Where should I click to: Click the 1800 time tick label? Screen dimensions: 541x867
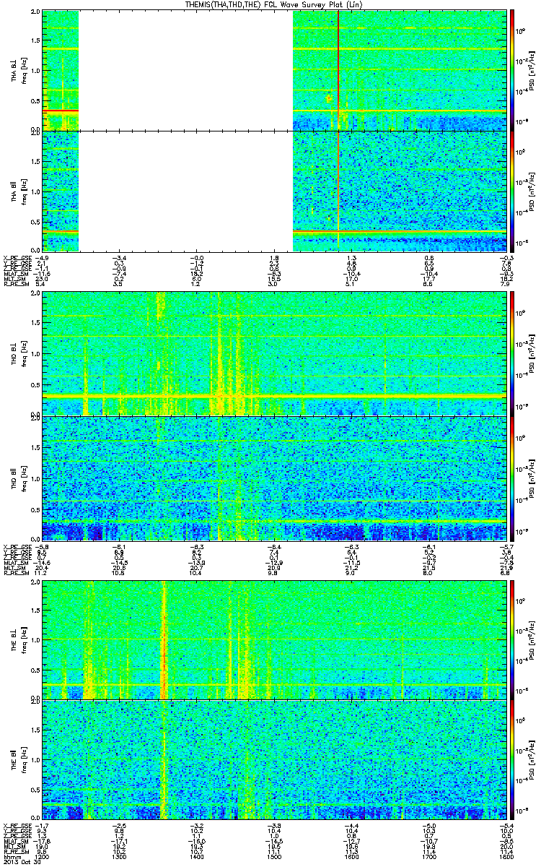(505, 855)
